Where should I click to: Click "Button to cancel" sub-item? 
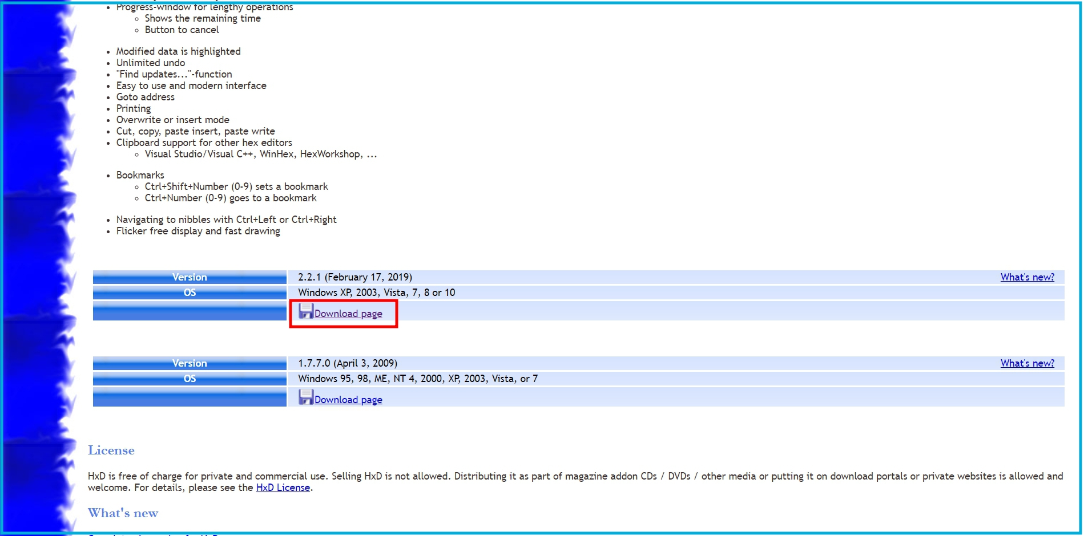[182, 30]
